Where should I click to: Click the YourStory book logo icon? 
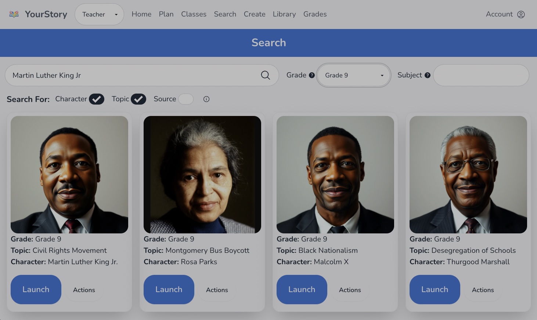click(14, 14)
